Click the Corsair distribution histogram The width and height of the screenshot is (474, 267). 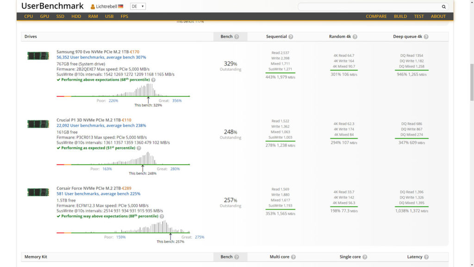[x=123, y=226]
